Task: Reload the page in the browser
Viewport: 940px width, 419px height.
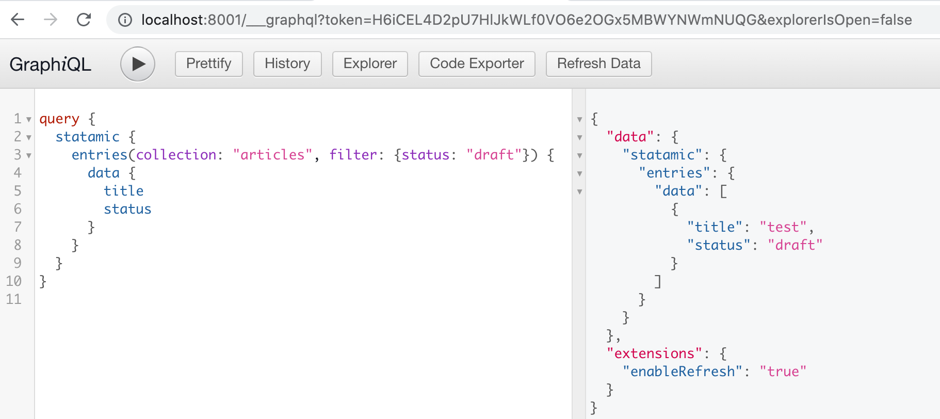Action: [84, 20]
